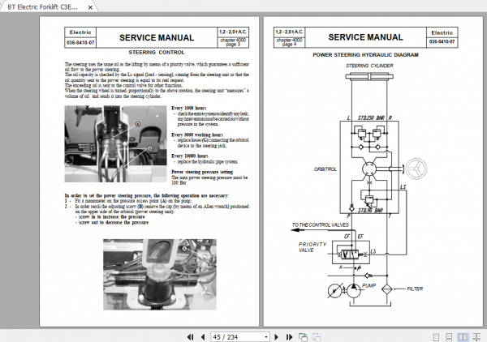Click the Every 1000 hours heading
Image resolution: width=487 pixels, height=342 pixels.
(x=189, y=108)
